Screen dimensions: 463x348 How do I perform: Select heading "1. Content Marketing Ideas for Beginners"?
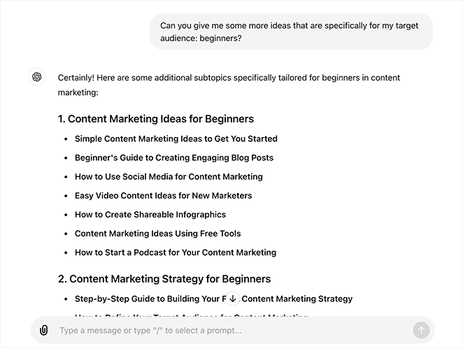click(155, 119)
